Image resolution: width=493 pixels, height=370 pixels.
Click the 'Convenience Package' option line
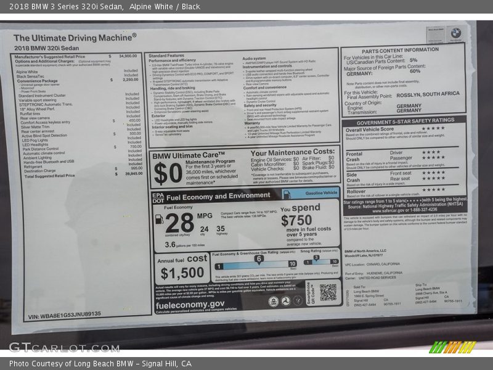(38, 81)
